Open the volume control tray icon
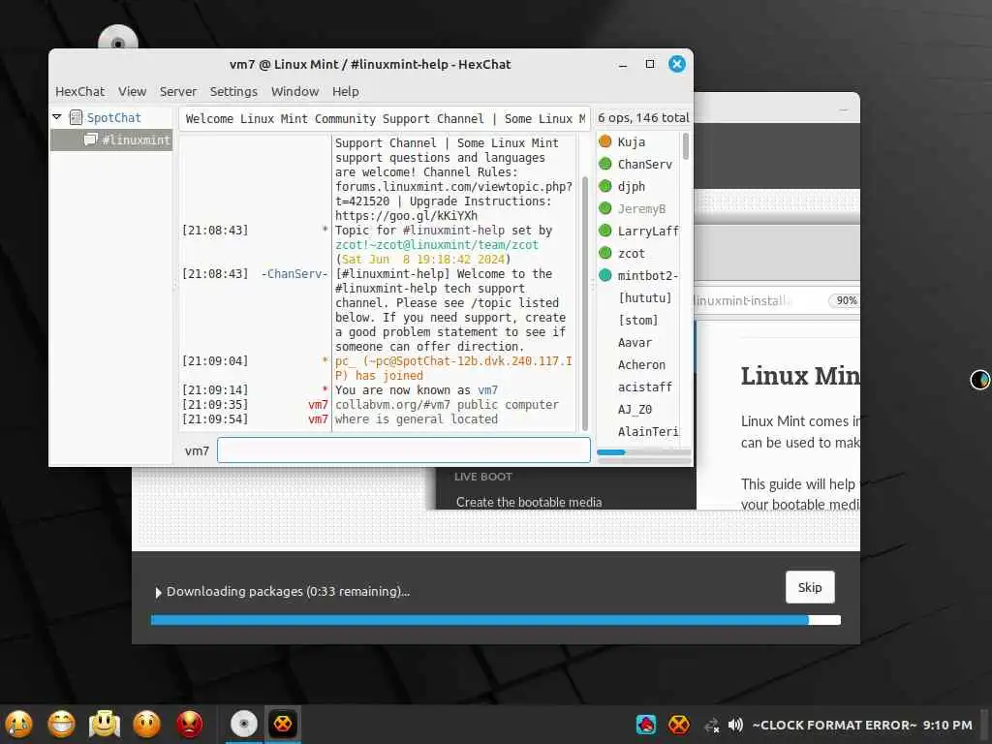The height and width of the screenshot is (744, 992). (735, 725)
